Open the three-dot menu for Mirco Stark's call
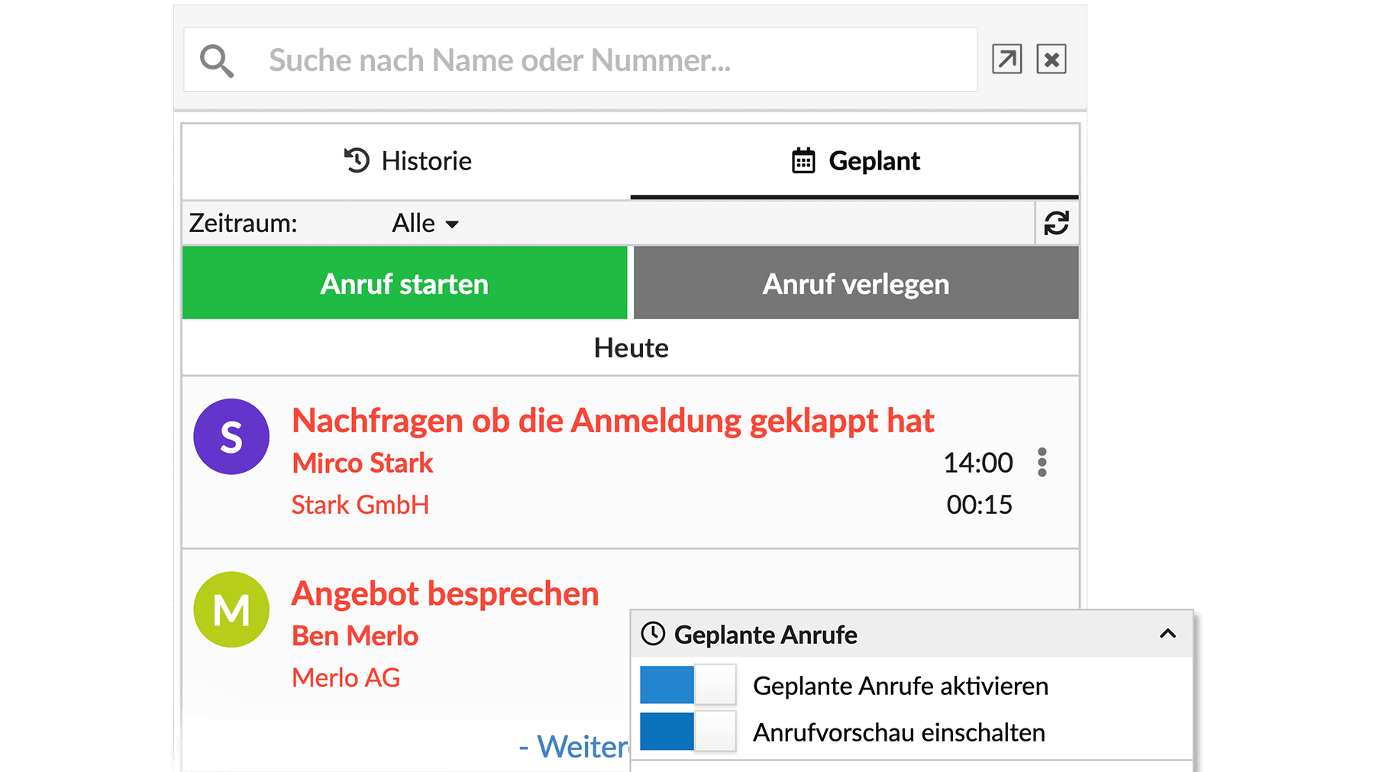Viewport: 1373px width, 772px height. pyautogui.click(x=1042, y=462)
